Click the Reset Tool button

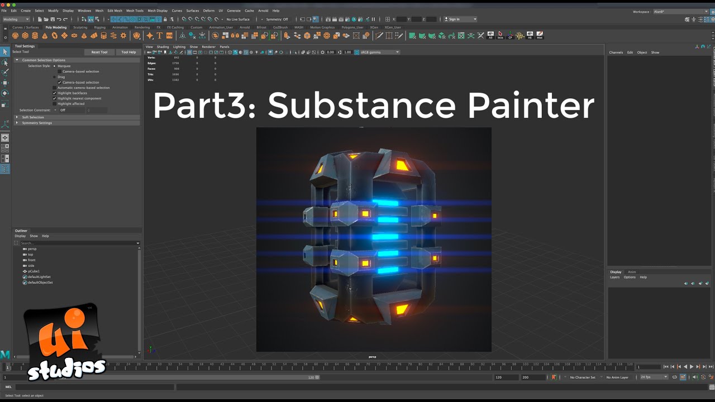99,52
